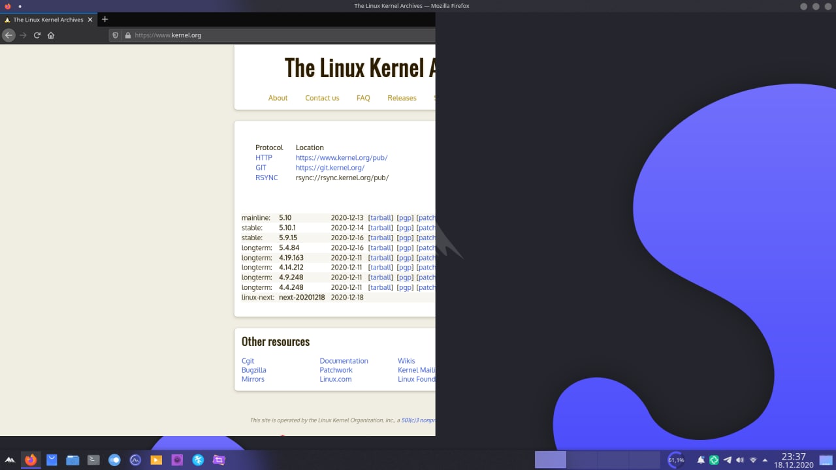Launch the system monitor pulse icon
Screen dimensions: 836x470
[135, 460]
